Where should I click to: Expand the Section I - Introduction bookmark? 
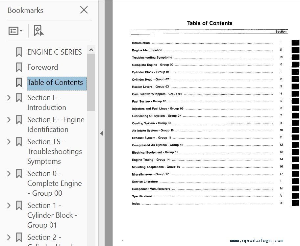pyautogui.click(x=9, y=98)
